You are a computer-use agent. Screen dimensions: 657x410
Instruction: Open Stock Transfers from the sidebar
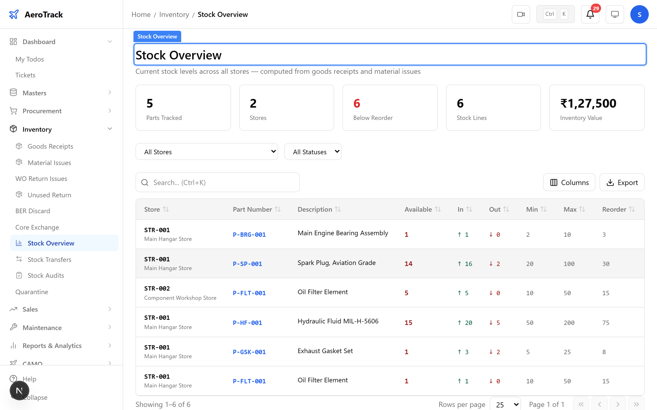(x=50, y=260)
